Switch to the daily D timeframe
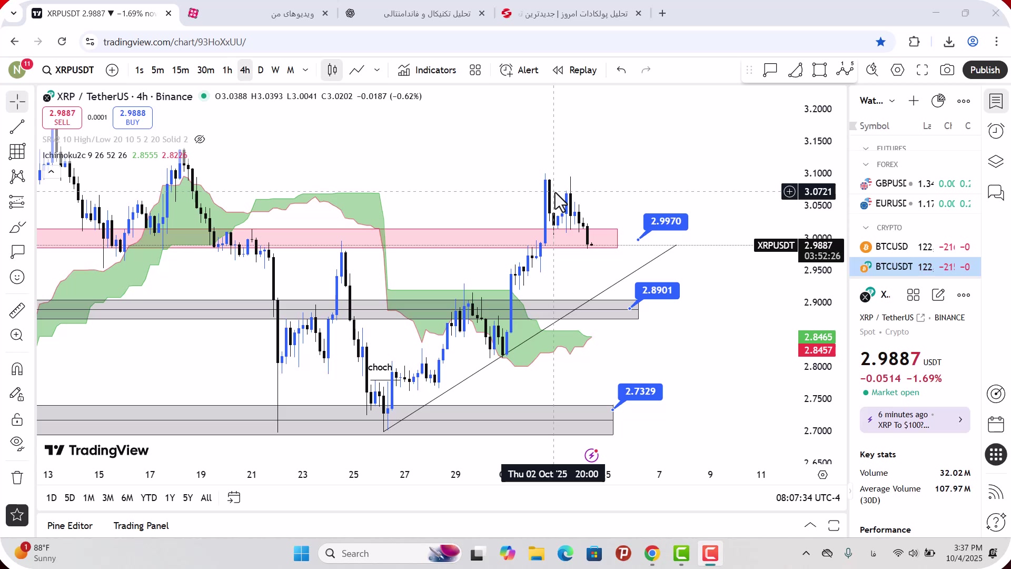 pos(261,70)
